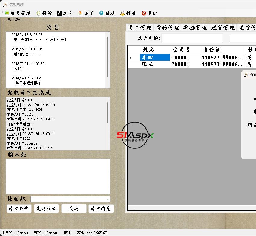Click the 清空消息 button
The width and height of the screenshot is (256, 236).
click(x=101, y=209)
